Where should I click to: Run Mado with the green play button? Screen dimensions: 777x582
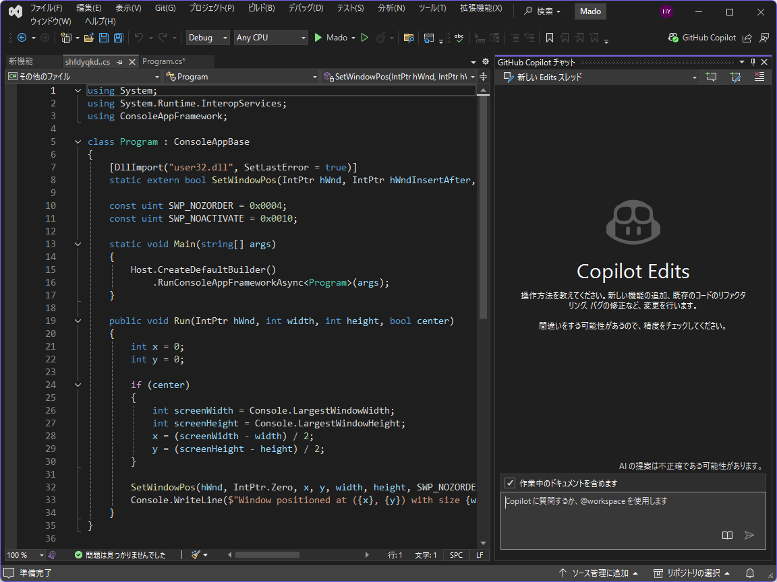coord(318,37)
